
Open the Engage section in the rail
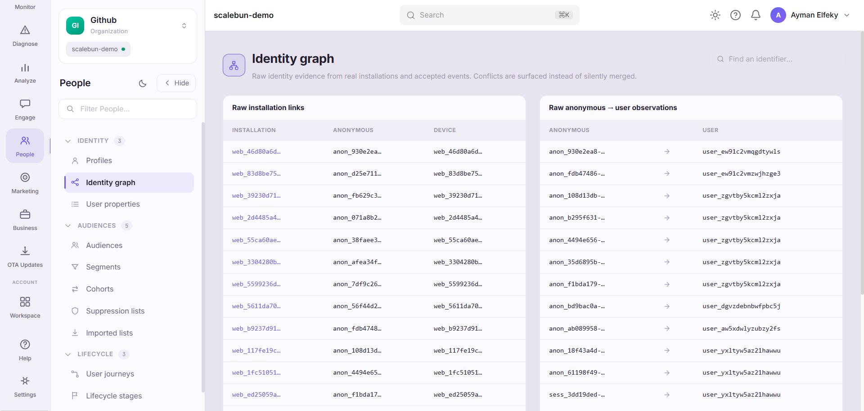[x=25, y=110]
